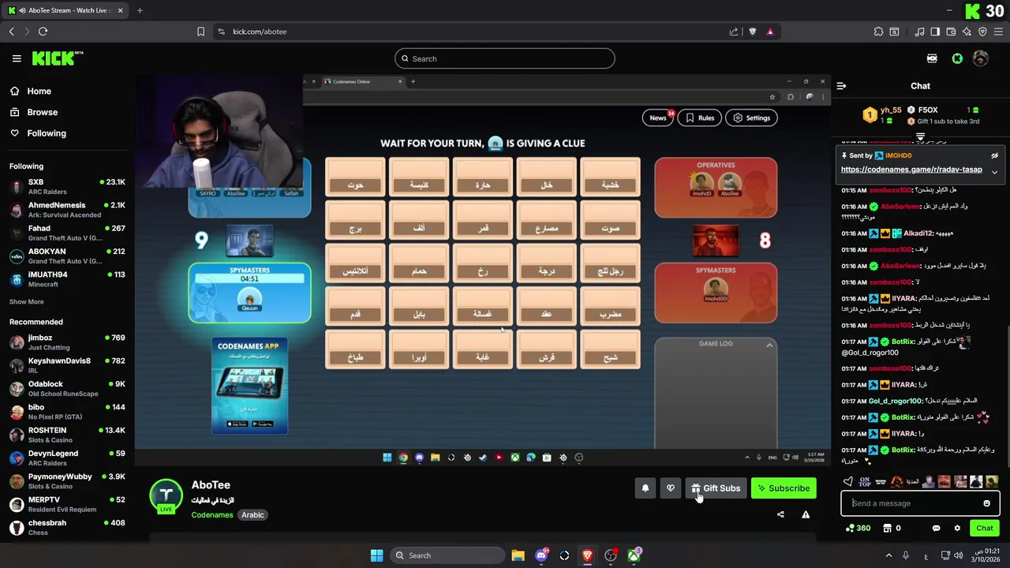The image size is (1010, 568).
Task: Collapse the chat panel arrow icon
Action: point(841,86)
